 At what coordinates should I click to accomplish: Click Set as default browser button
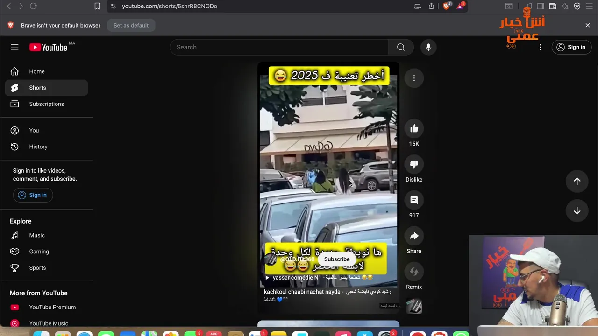[x=131, y=25]
